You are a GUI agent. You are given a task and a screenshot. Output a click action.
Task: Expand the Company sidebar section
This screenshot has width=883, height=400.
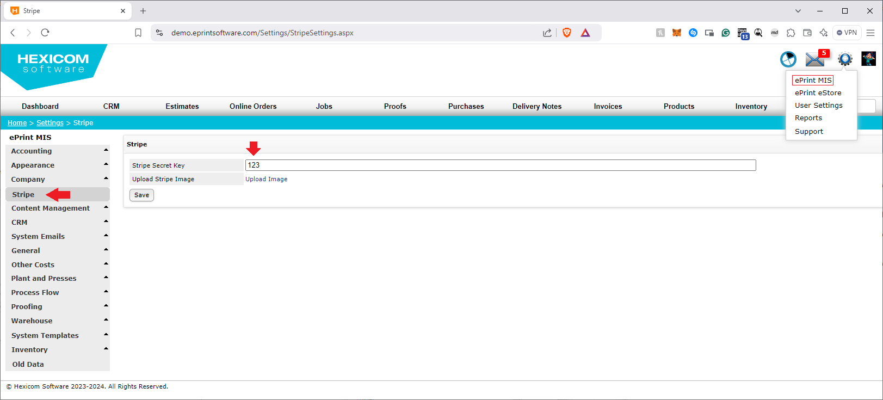point(58,179)
